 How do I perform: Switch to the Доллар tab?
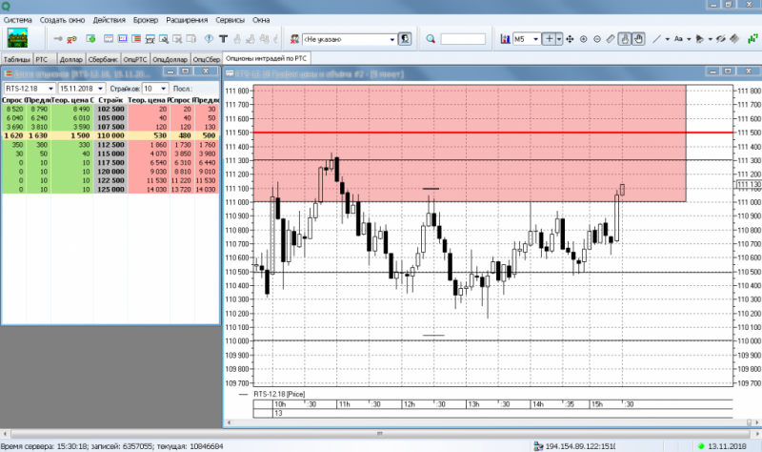70,59
